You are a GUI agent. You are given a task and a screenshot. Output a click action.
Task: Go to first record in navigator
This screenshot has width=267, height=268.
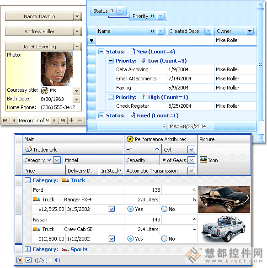[x=5, y=121]
